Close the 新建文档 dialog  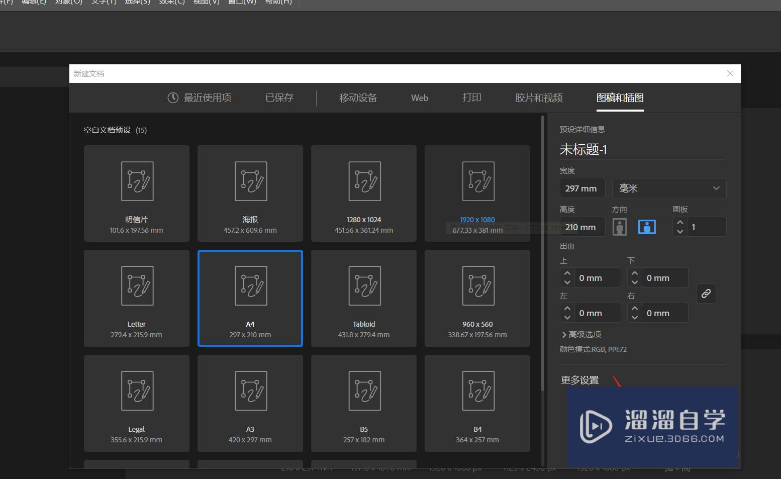point(730,73)
